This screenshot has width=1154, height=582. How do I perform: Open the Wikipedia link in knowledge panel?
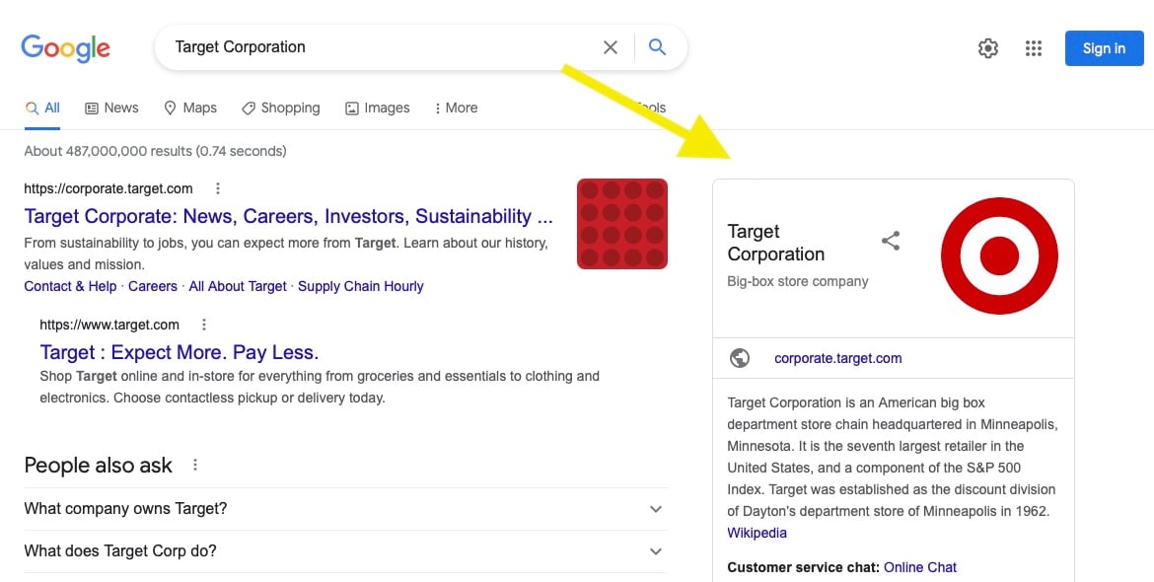click(757, 533)
